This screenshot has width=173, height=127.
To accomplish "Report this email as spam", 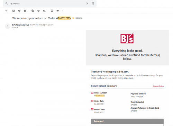I will click(x=19, y=11).
